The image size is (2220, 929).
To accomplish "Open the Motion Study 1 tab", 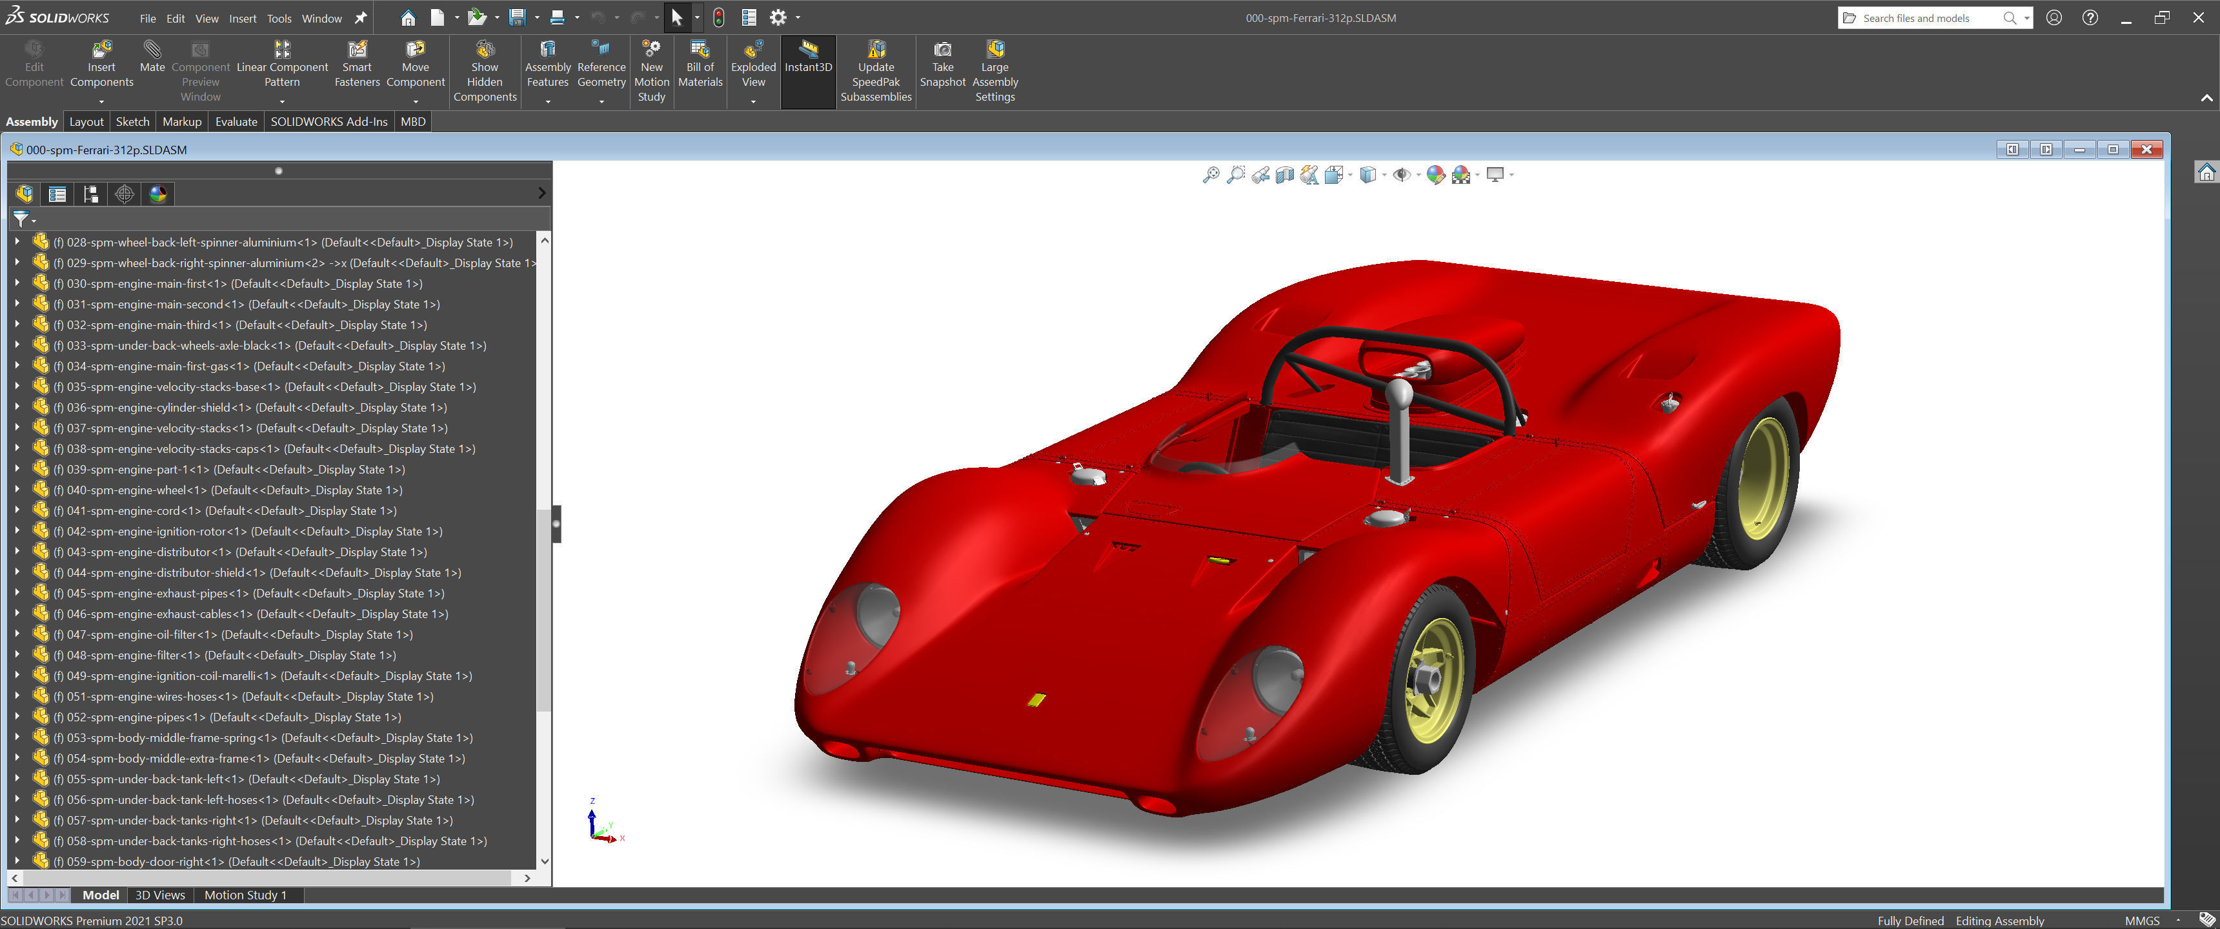I will (x=245, y=895).
